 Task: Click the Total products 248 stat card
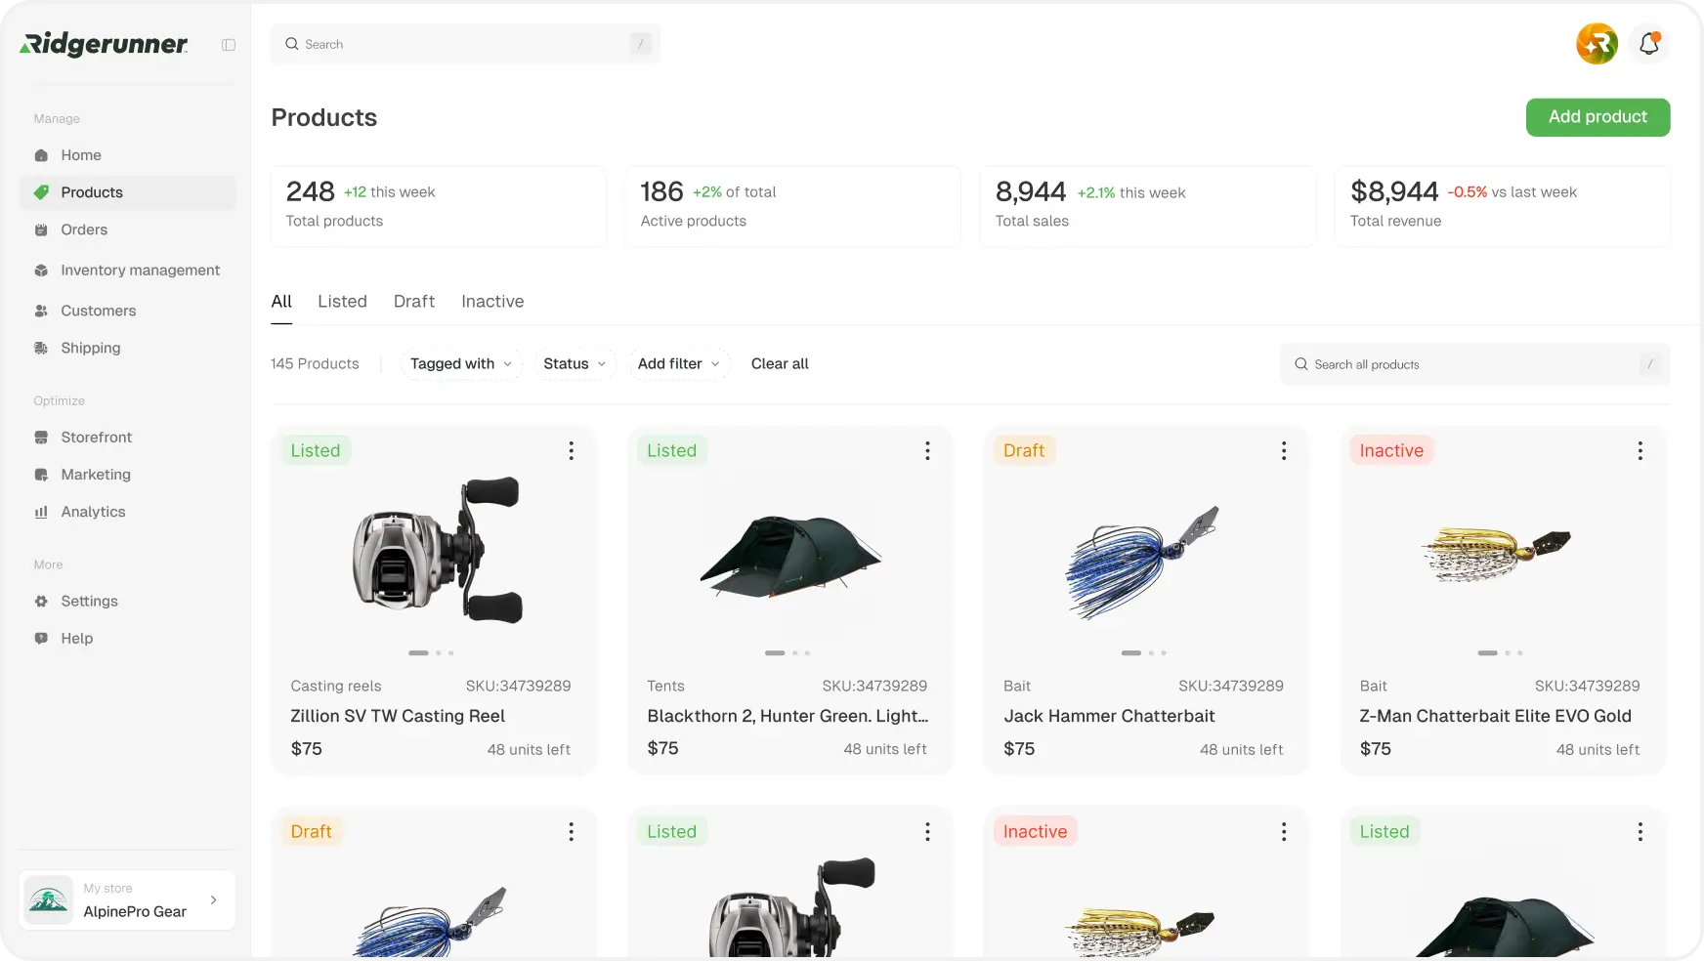pos(438,206)
